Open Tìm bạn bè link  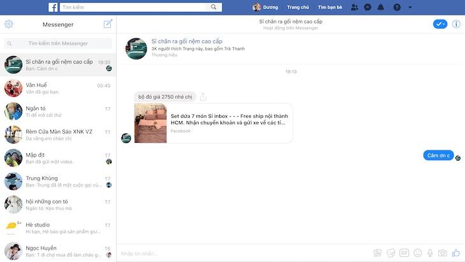coord(330,7)
